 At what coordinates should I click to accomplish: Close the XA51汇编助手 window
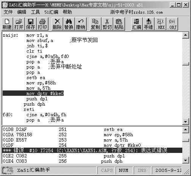(186, 5)
